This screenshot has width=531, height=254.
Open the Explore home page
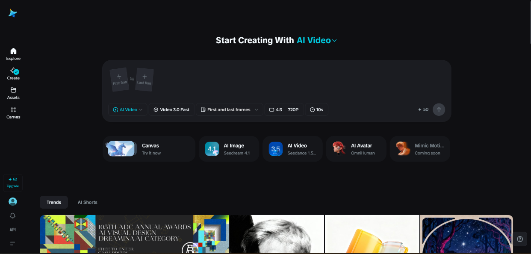pos(13,54)
